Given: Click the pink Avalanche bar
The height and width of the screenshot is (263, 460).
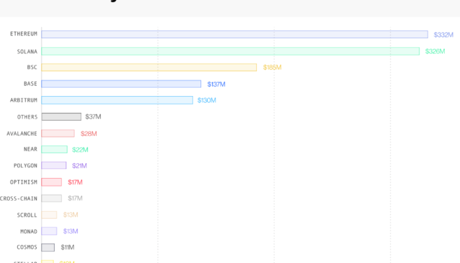Looking at the screenshot, I should coord(58,133).
